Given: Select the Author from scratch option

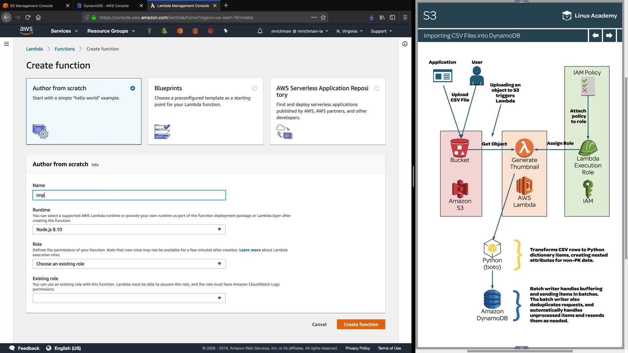Looking at the screenshot, I should pyautogui.click(x=132, y=88).
